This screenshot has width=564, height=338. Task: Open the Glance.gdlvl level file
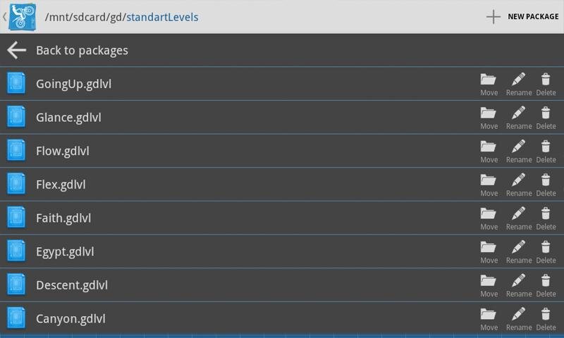68,118
